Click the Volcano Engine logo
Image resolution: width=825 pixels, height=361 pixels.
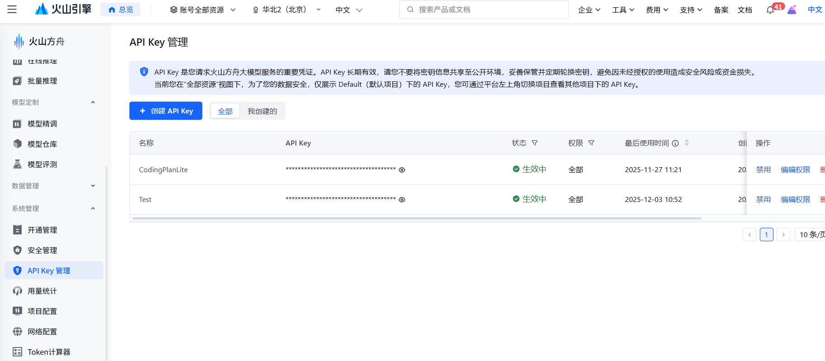[63, 9]
